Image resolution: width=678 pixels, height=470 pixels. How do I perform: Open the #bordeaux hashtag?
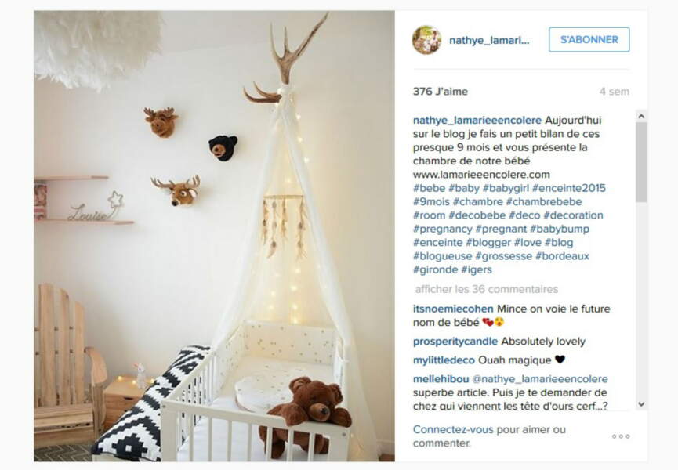pyautogui.click(x=562, y=256)
